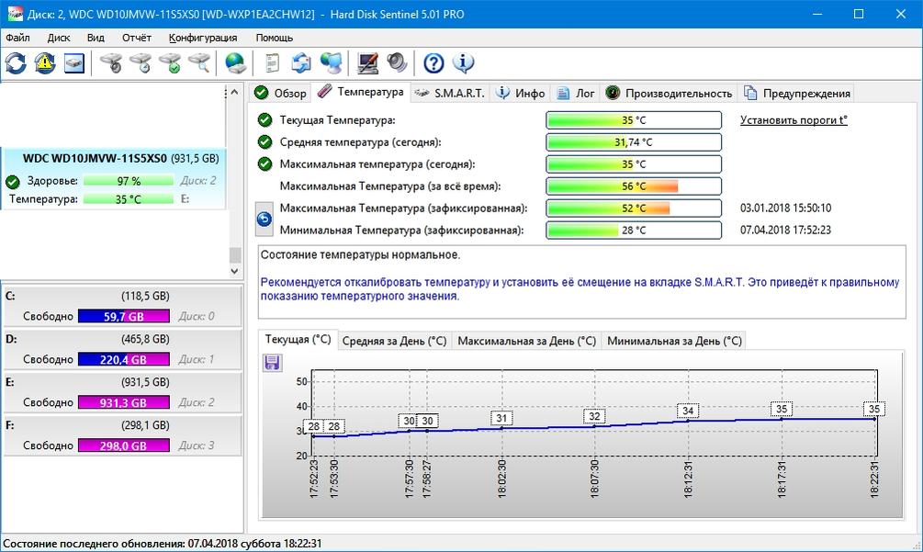
Task: Click the date 07.04.2018 17:52:23
Action: tap(785, 231)
